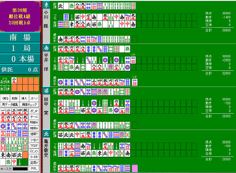Click the リーチR riichi button

34,157
